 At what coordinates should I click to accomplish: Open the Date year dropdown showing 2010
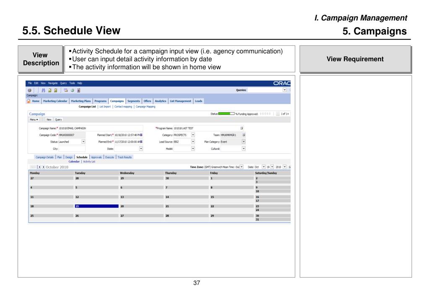285,167
